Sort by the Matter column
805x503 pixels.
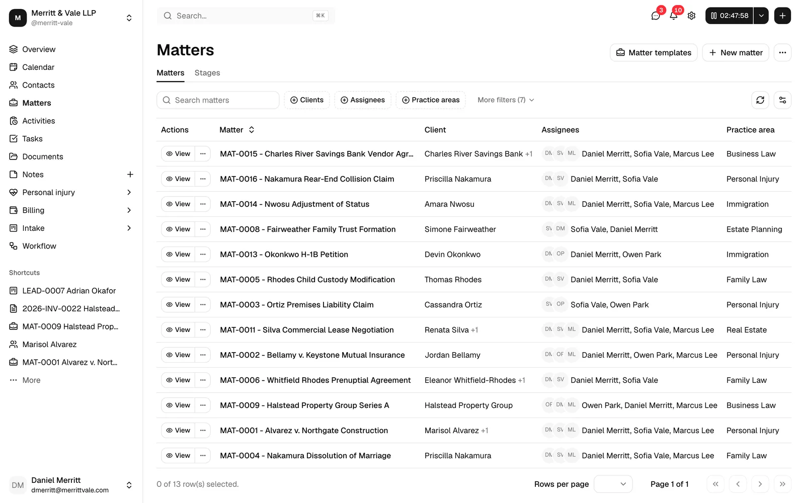click(237, 130)
